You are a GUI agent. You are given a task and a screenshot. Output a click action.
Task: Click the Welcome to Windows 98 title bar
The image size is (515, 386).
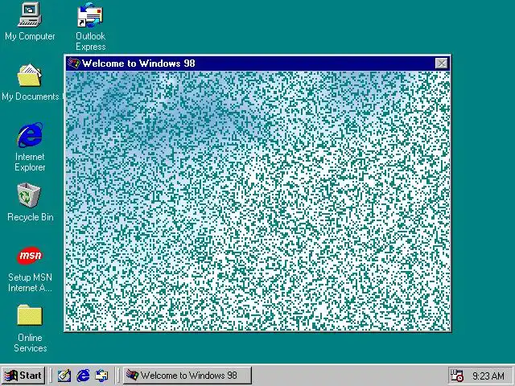pyautogui.click(x=257, y=64)
